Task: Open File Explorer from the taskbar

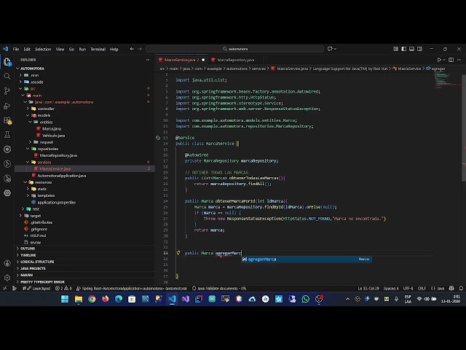Action: [x=79, y=299]
